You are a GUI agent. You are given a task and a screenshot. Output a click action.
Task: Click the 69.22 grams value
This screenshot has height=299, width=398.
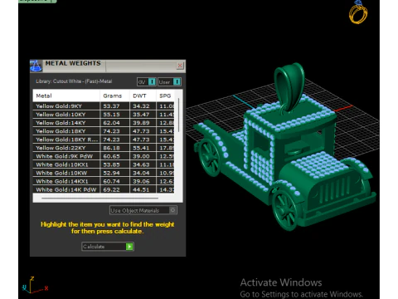111,189
